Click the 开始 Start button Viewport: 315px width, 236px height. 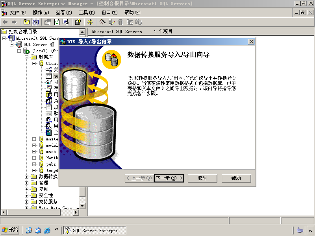pos(10,230)
